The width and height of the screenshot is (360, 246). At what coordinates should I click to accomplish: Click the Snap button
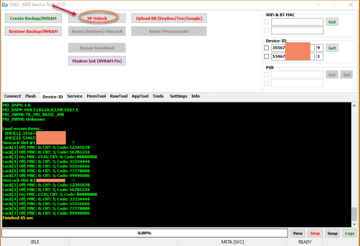333,233
